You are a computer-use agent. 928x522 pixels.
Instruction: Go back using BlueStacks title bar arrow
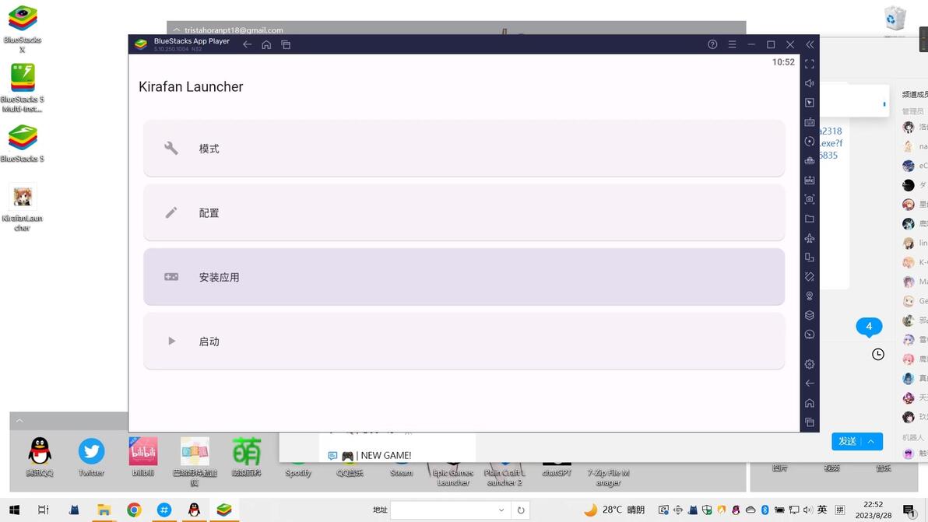pyautogui.click(x=248, y=44)
